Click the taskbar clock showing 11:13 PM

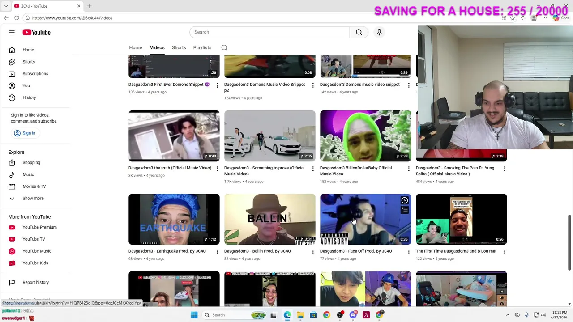coord(560,315)
